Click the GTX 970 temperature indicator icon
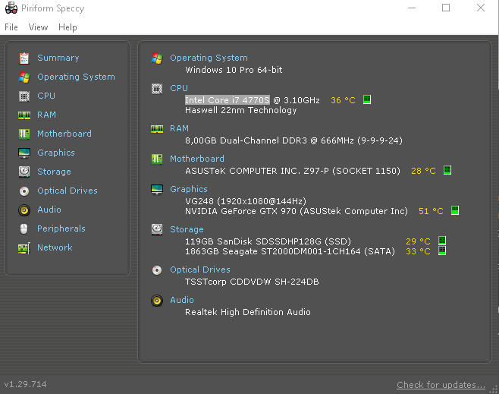 point(455,210)
